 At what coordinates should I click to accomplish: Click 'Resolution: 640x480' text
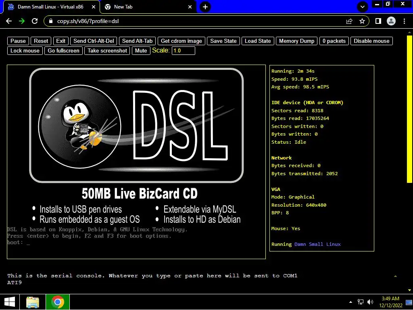pyautogui.click(x=299, y=205)
